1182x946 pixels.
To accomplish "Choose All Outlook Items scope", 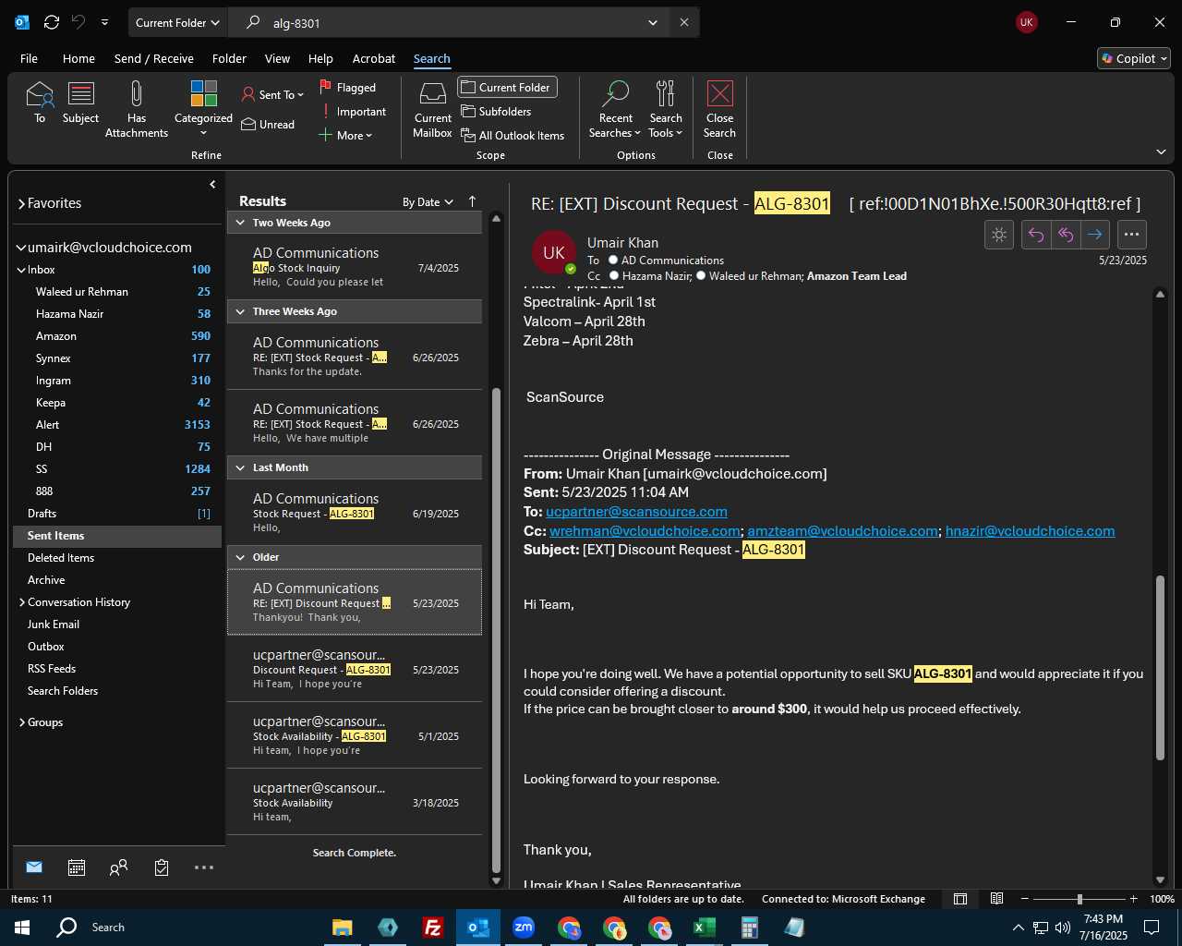I will pyautogui.click(x=513, y=135).
